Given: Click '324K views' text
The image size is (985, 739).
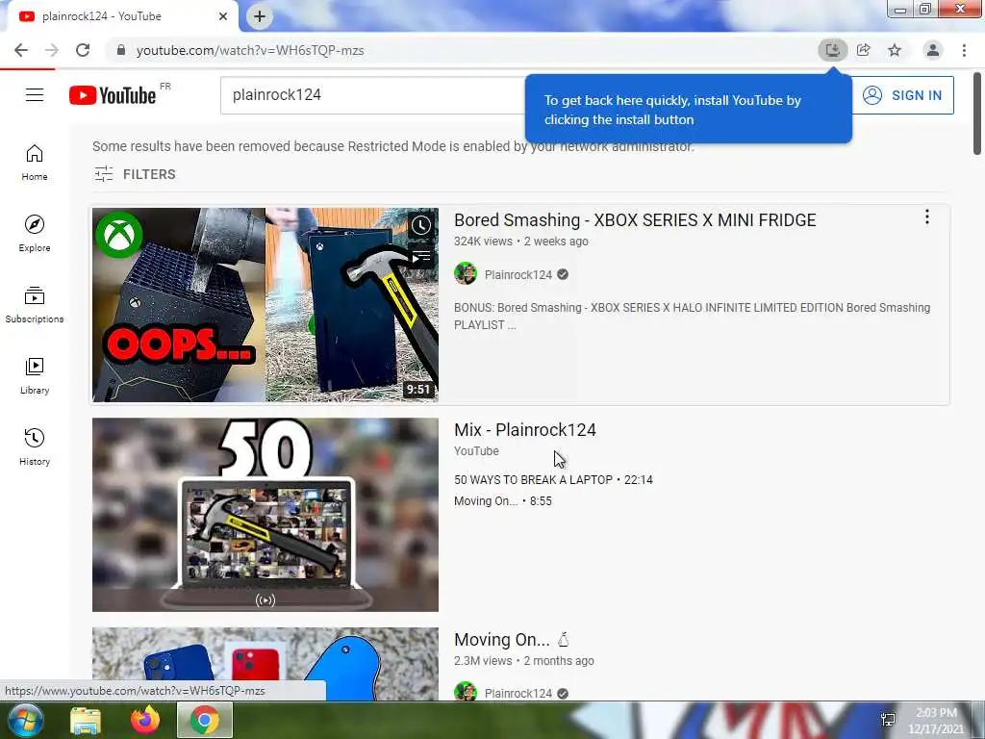Looking at the screenshot, I should point(483,242).
